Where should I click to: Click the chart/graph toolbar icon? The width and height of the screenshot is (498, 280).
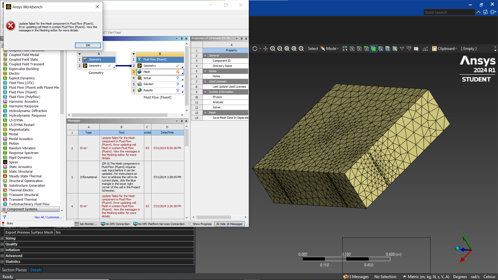(425, 49)
